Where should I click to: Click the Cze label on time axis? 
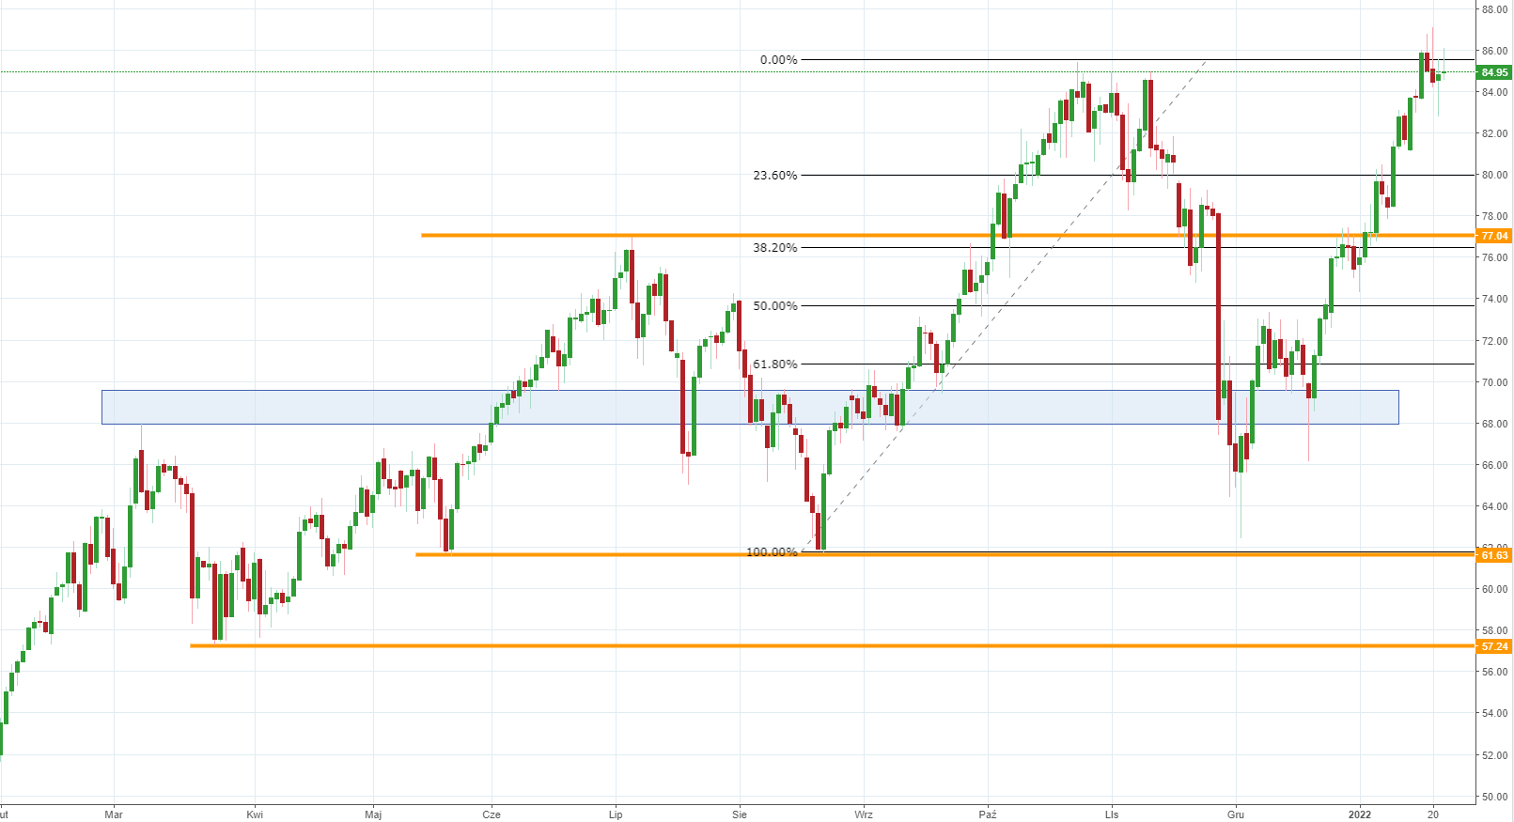click(492, 814)
